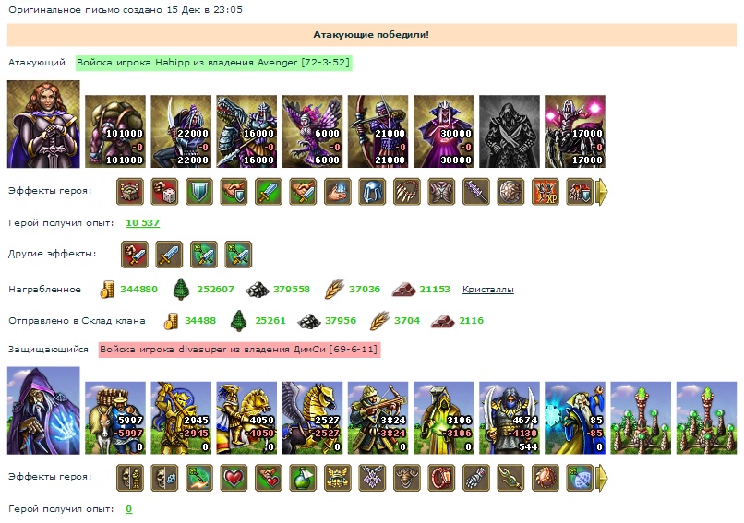Open the Кристаллы link
The height and width of the screenshot is (523, 744).
click(487, 290)
